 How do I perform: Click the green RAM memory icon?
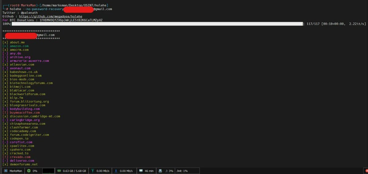pyautogui.click(x=59, y=171)
